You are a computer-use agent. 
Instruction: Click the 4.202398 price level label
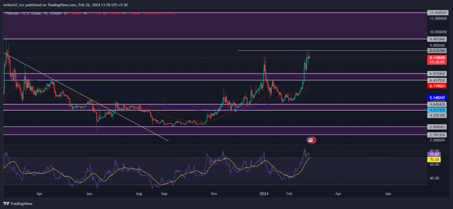click(438, 115)
